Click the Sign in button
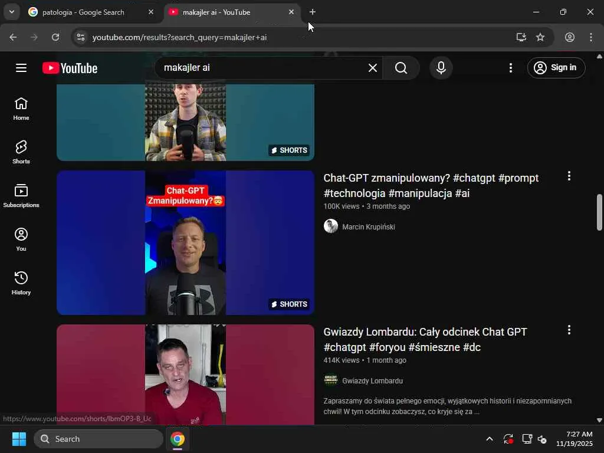Image resolution: width=604 pixels, height=453 pixels. 556,68
